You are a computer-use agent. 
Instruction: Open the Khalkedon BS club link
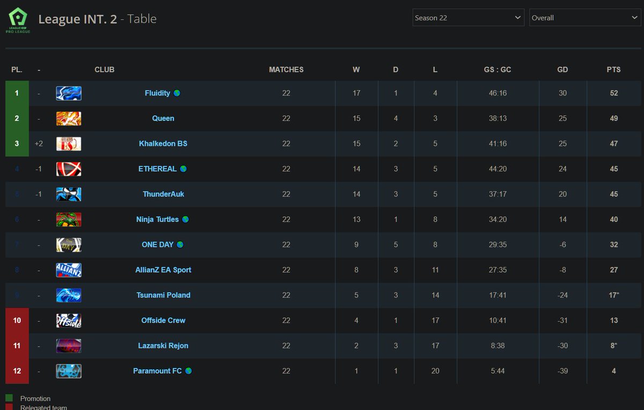click(x=163, y=144)
